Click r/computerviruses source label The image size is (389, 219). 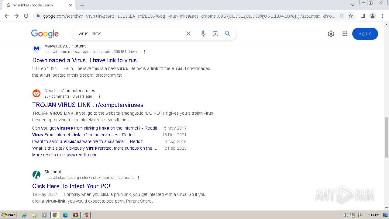78,91
